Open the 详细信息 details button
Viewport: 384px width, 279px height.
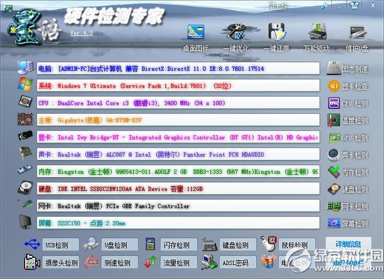click(348, 244)
